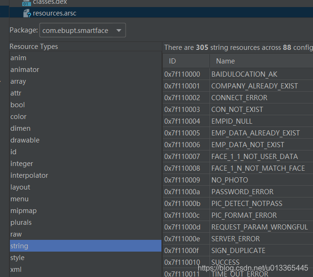Screen dimensions: 313x277
Task: Select the xml resource type
Action: tap(86, 269)
